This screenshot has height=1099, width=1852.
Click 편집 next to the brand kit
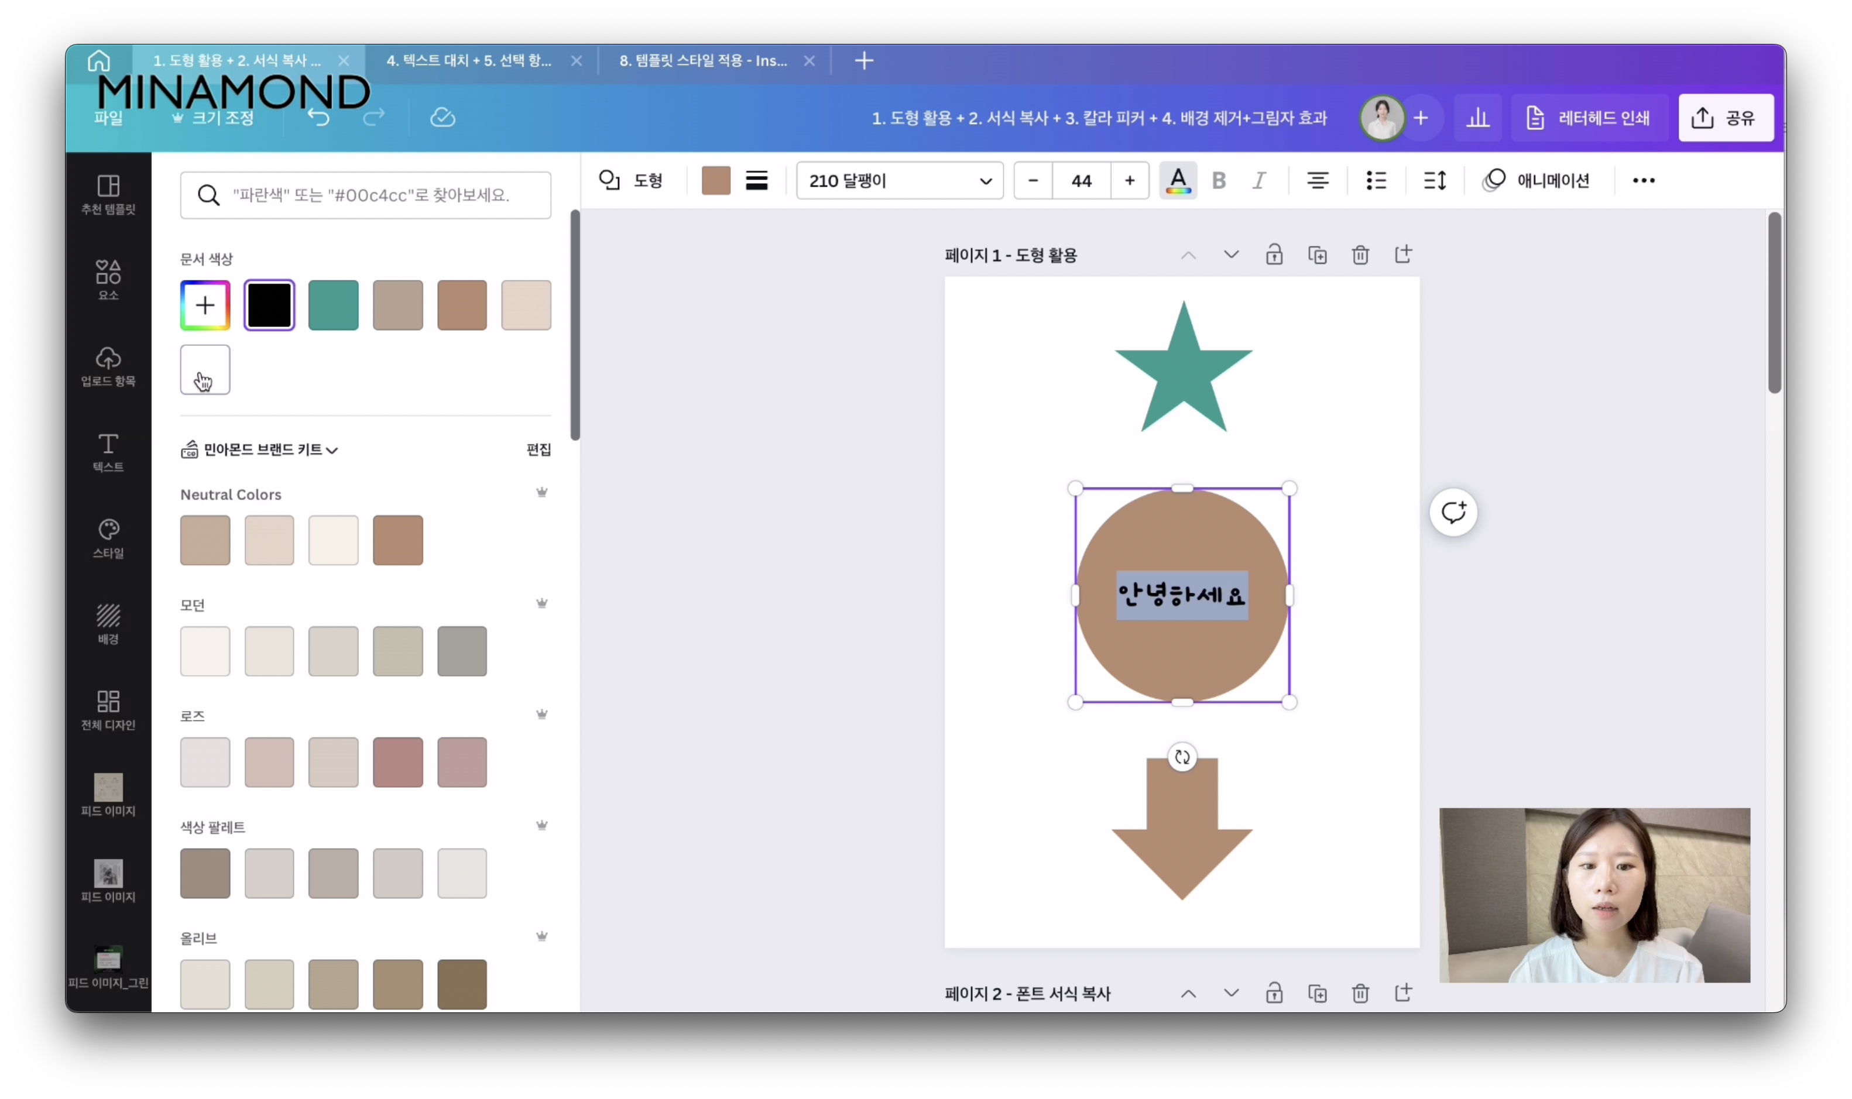539,449
